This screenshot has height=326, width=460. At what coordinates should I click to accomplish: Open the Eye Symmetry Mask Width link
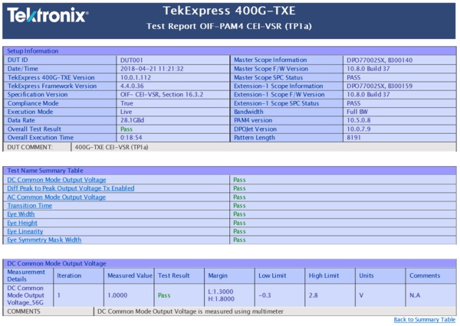click(x=44, y=240)
